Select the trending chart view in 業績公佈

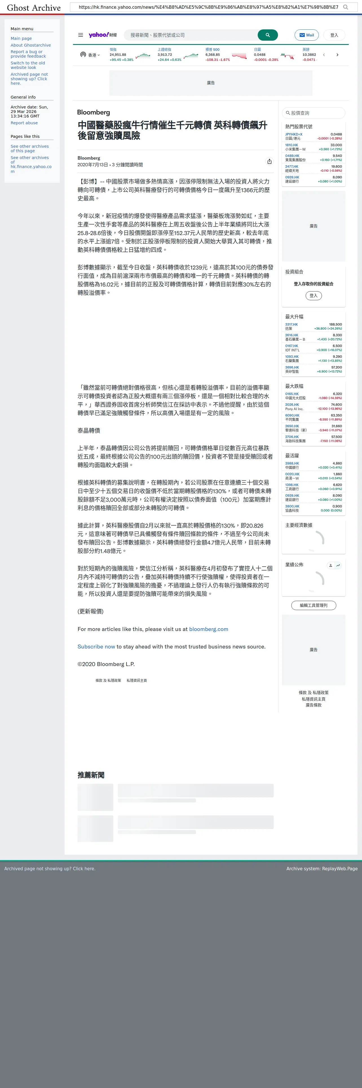click(x=338, y=565)
